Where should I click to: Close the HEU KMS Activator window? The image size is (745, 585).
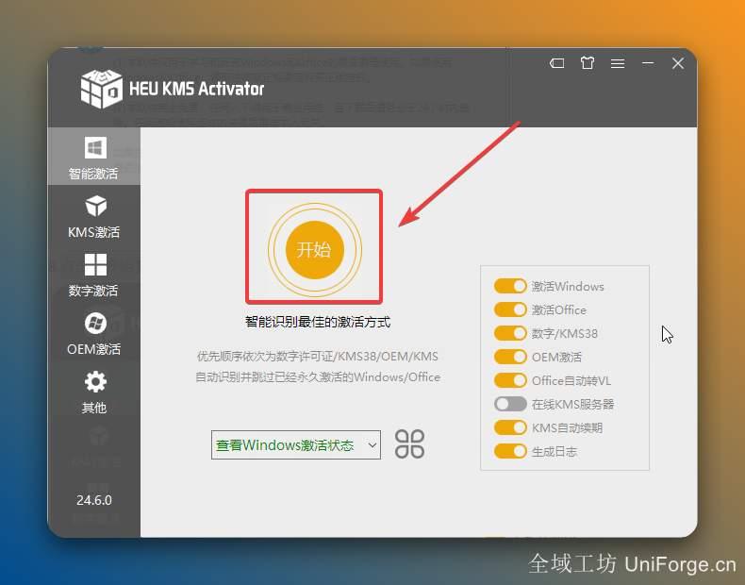tap(677, 62)
